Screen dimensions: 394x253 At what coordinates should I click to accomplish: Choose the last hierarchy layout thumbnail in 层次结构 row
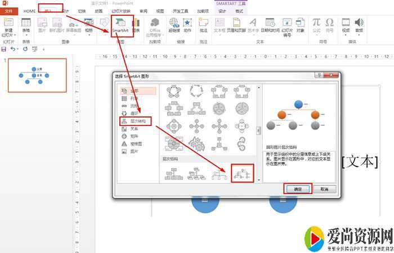(x=241, y=174)
